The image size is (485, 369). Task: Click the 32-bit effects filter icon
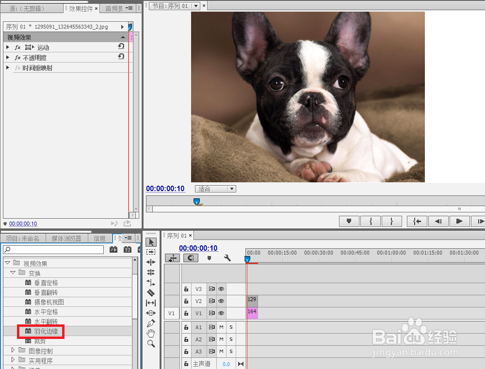(x=128, y=249)
